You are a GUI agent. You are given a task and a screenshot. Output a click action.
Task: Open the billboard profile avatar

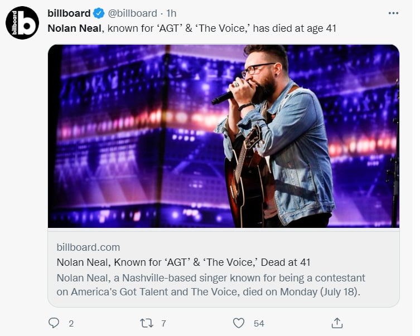[22, 23]
